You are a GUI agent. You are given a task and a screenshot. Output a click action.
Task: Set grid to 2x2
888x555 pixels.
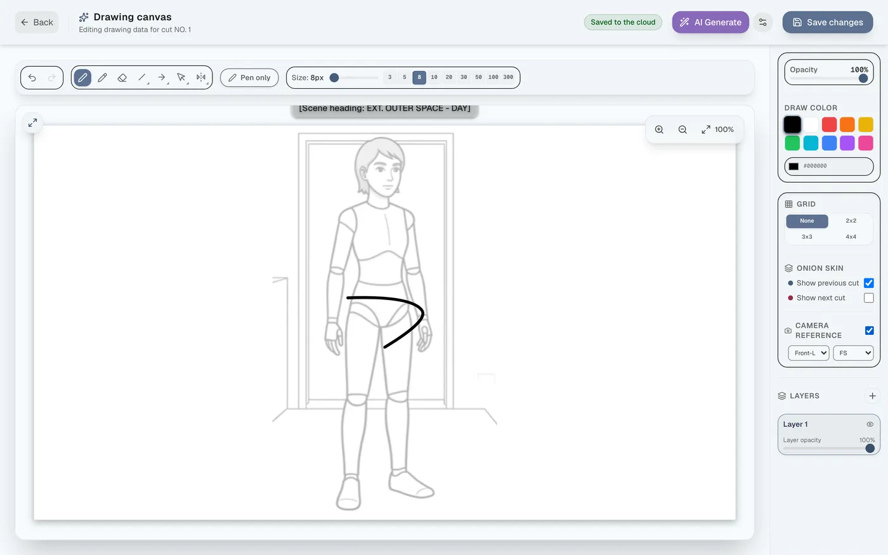click(x=851, y=221)
